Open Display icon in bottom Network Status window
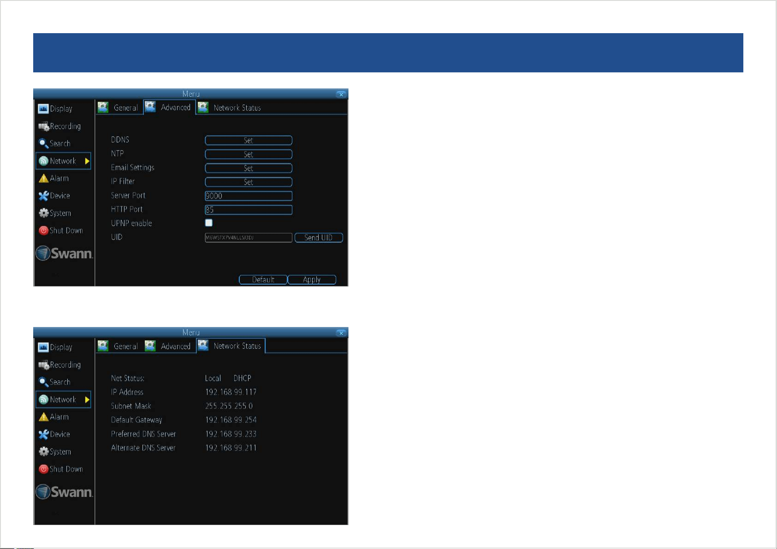 [x=43, y=347]
